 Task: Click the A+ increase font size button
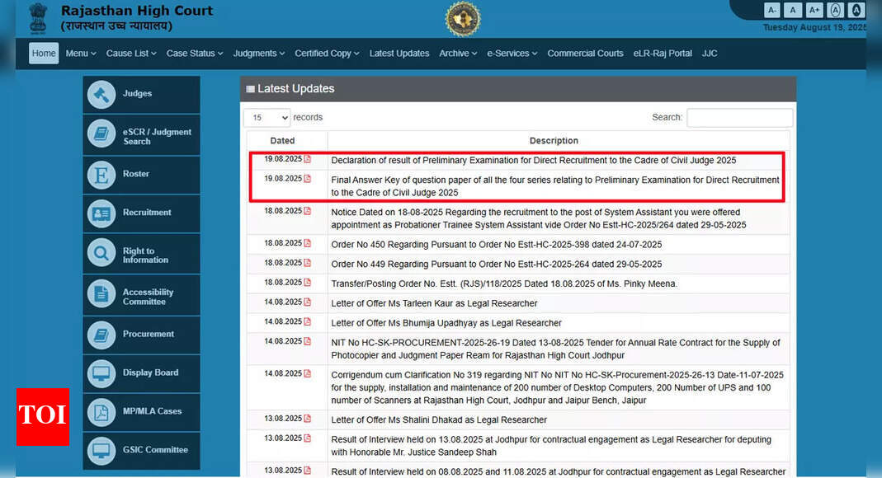tap(814, 10)
